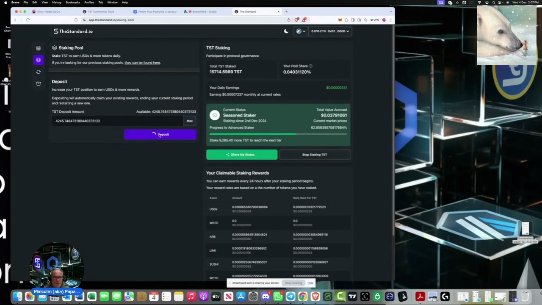Click the green Share My Status button
This screenshot has width=542, height=305.
click(x=242, y=155)
